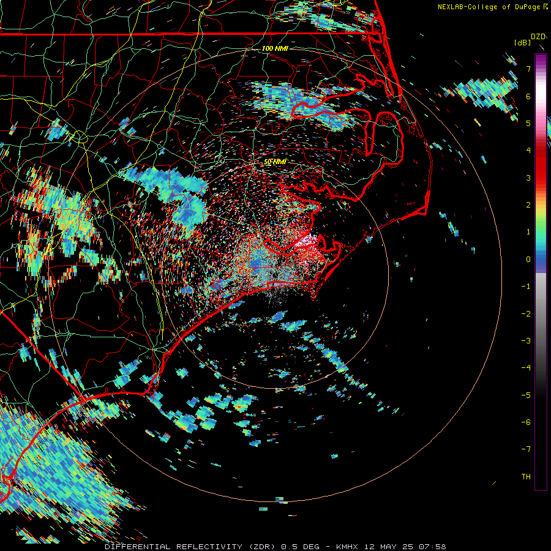The width and height of the screenshot is (551, 551).
Task: Click the -5 dB legend label
Action: 526,395
